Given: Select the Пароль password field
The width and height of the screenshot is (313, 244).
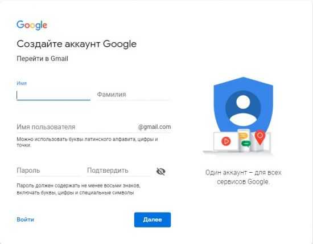Looking at the screenshot, I should 48,170.
